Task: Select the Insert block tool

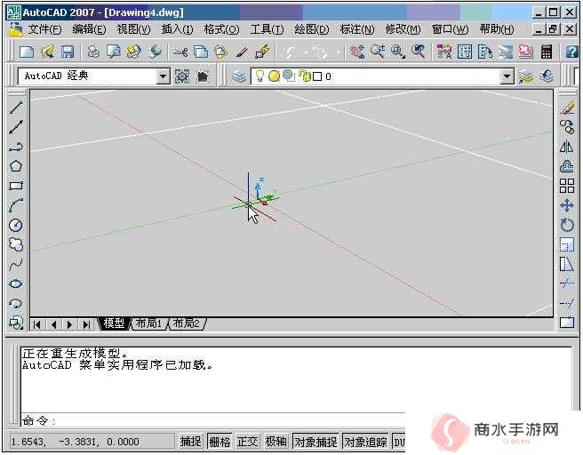Action: (16, 323)
